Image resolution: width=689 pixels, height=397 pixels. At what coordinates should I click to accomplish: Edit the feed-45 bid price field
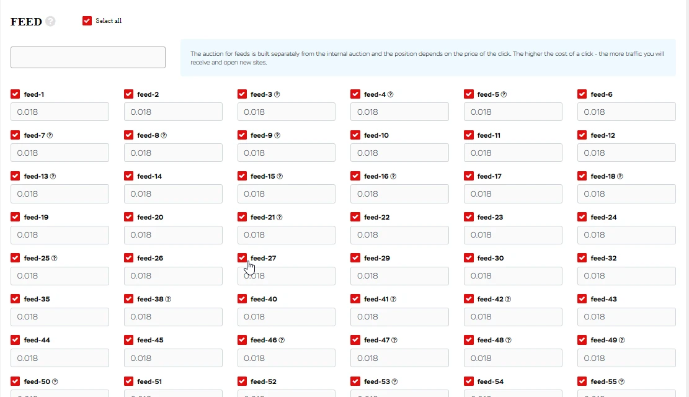[173, 358]
